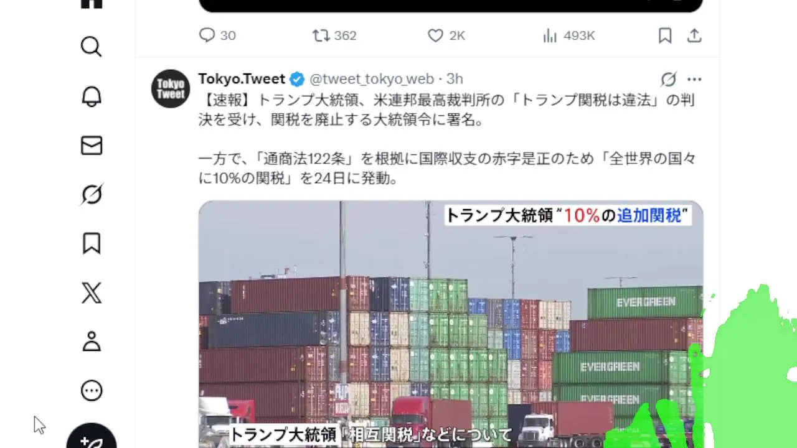Like the post with 2K likes
Viewport: 797px width, 448px height.
(446, 35)
